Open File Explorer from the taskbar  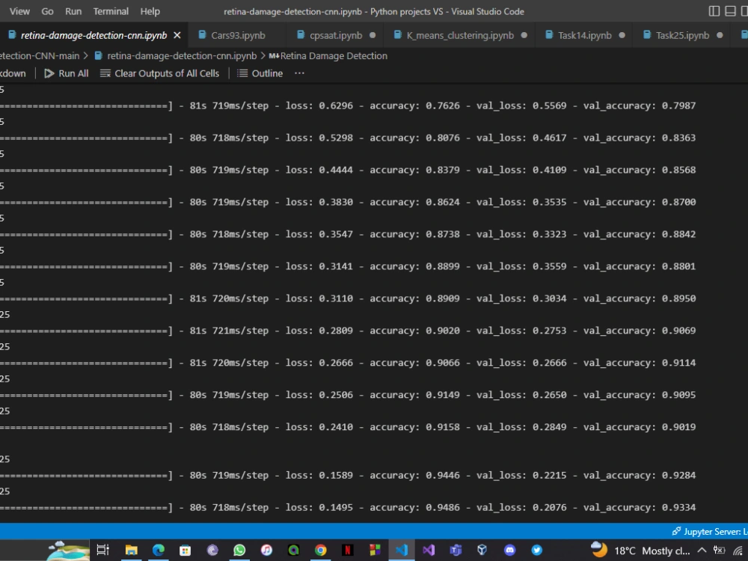pyautogui.click(x=131, y=550)
